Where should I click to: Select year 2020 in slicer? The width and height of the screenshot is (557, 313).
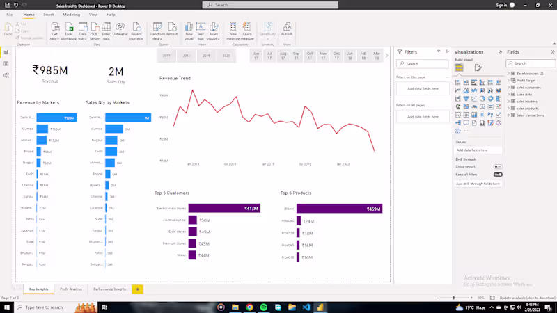click(226, 56)
